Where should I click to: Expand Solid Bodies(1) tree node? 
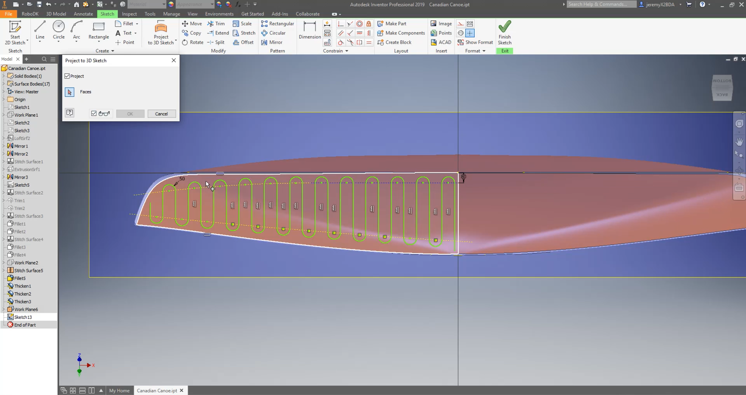coord(4,76)
